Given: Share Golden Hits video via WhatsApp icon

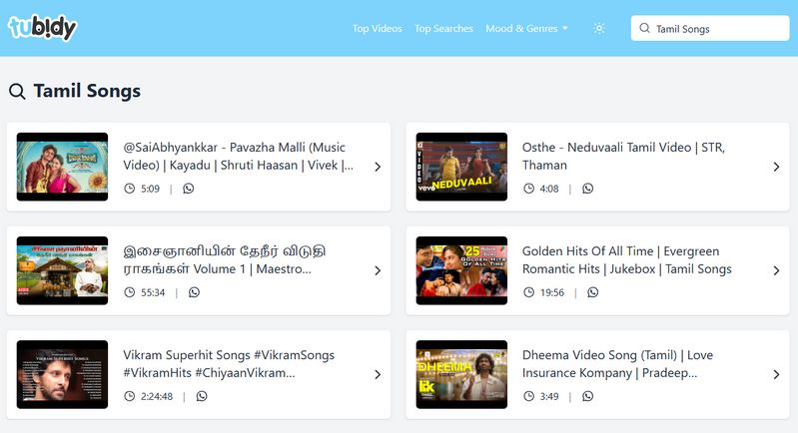Looking at the screenshot, I should pos(593,292).
